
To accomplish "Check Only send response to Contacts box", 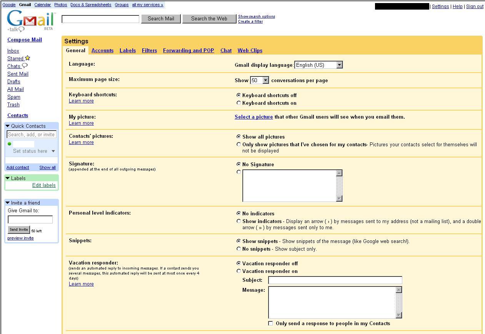I will coord(271,323).
